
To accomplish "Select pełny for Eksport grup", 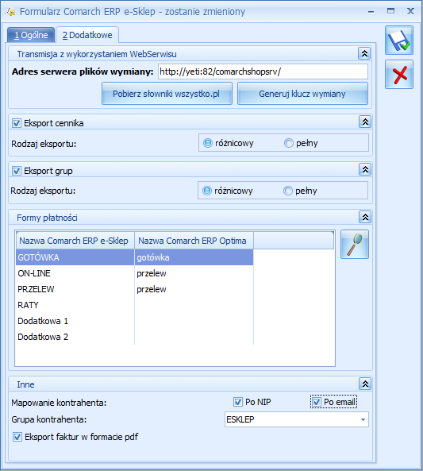I will (x=287, y=191).
